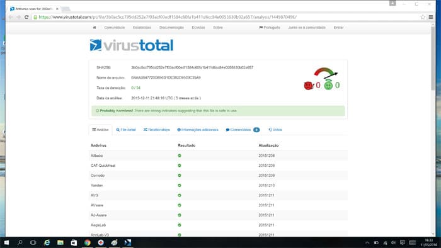
Task: Open the Votos tab
Action: coord(275,130)
